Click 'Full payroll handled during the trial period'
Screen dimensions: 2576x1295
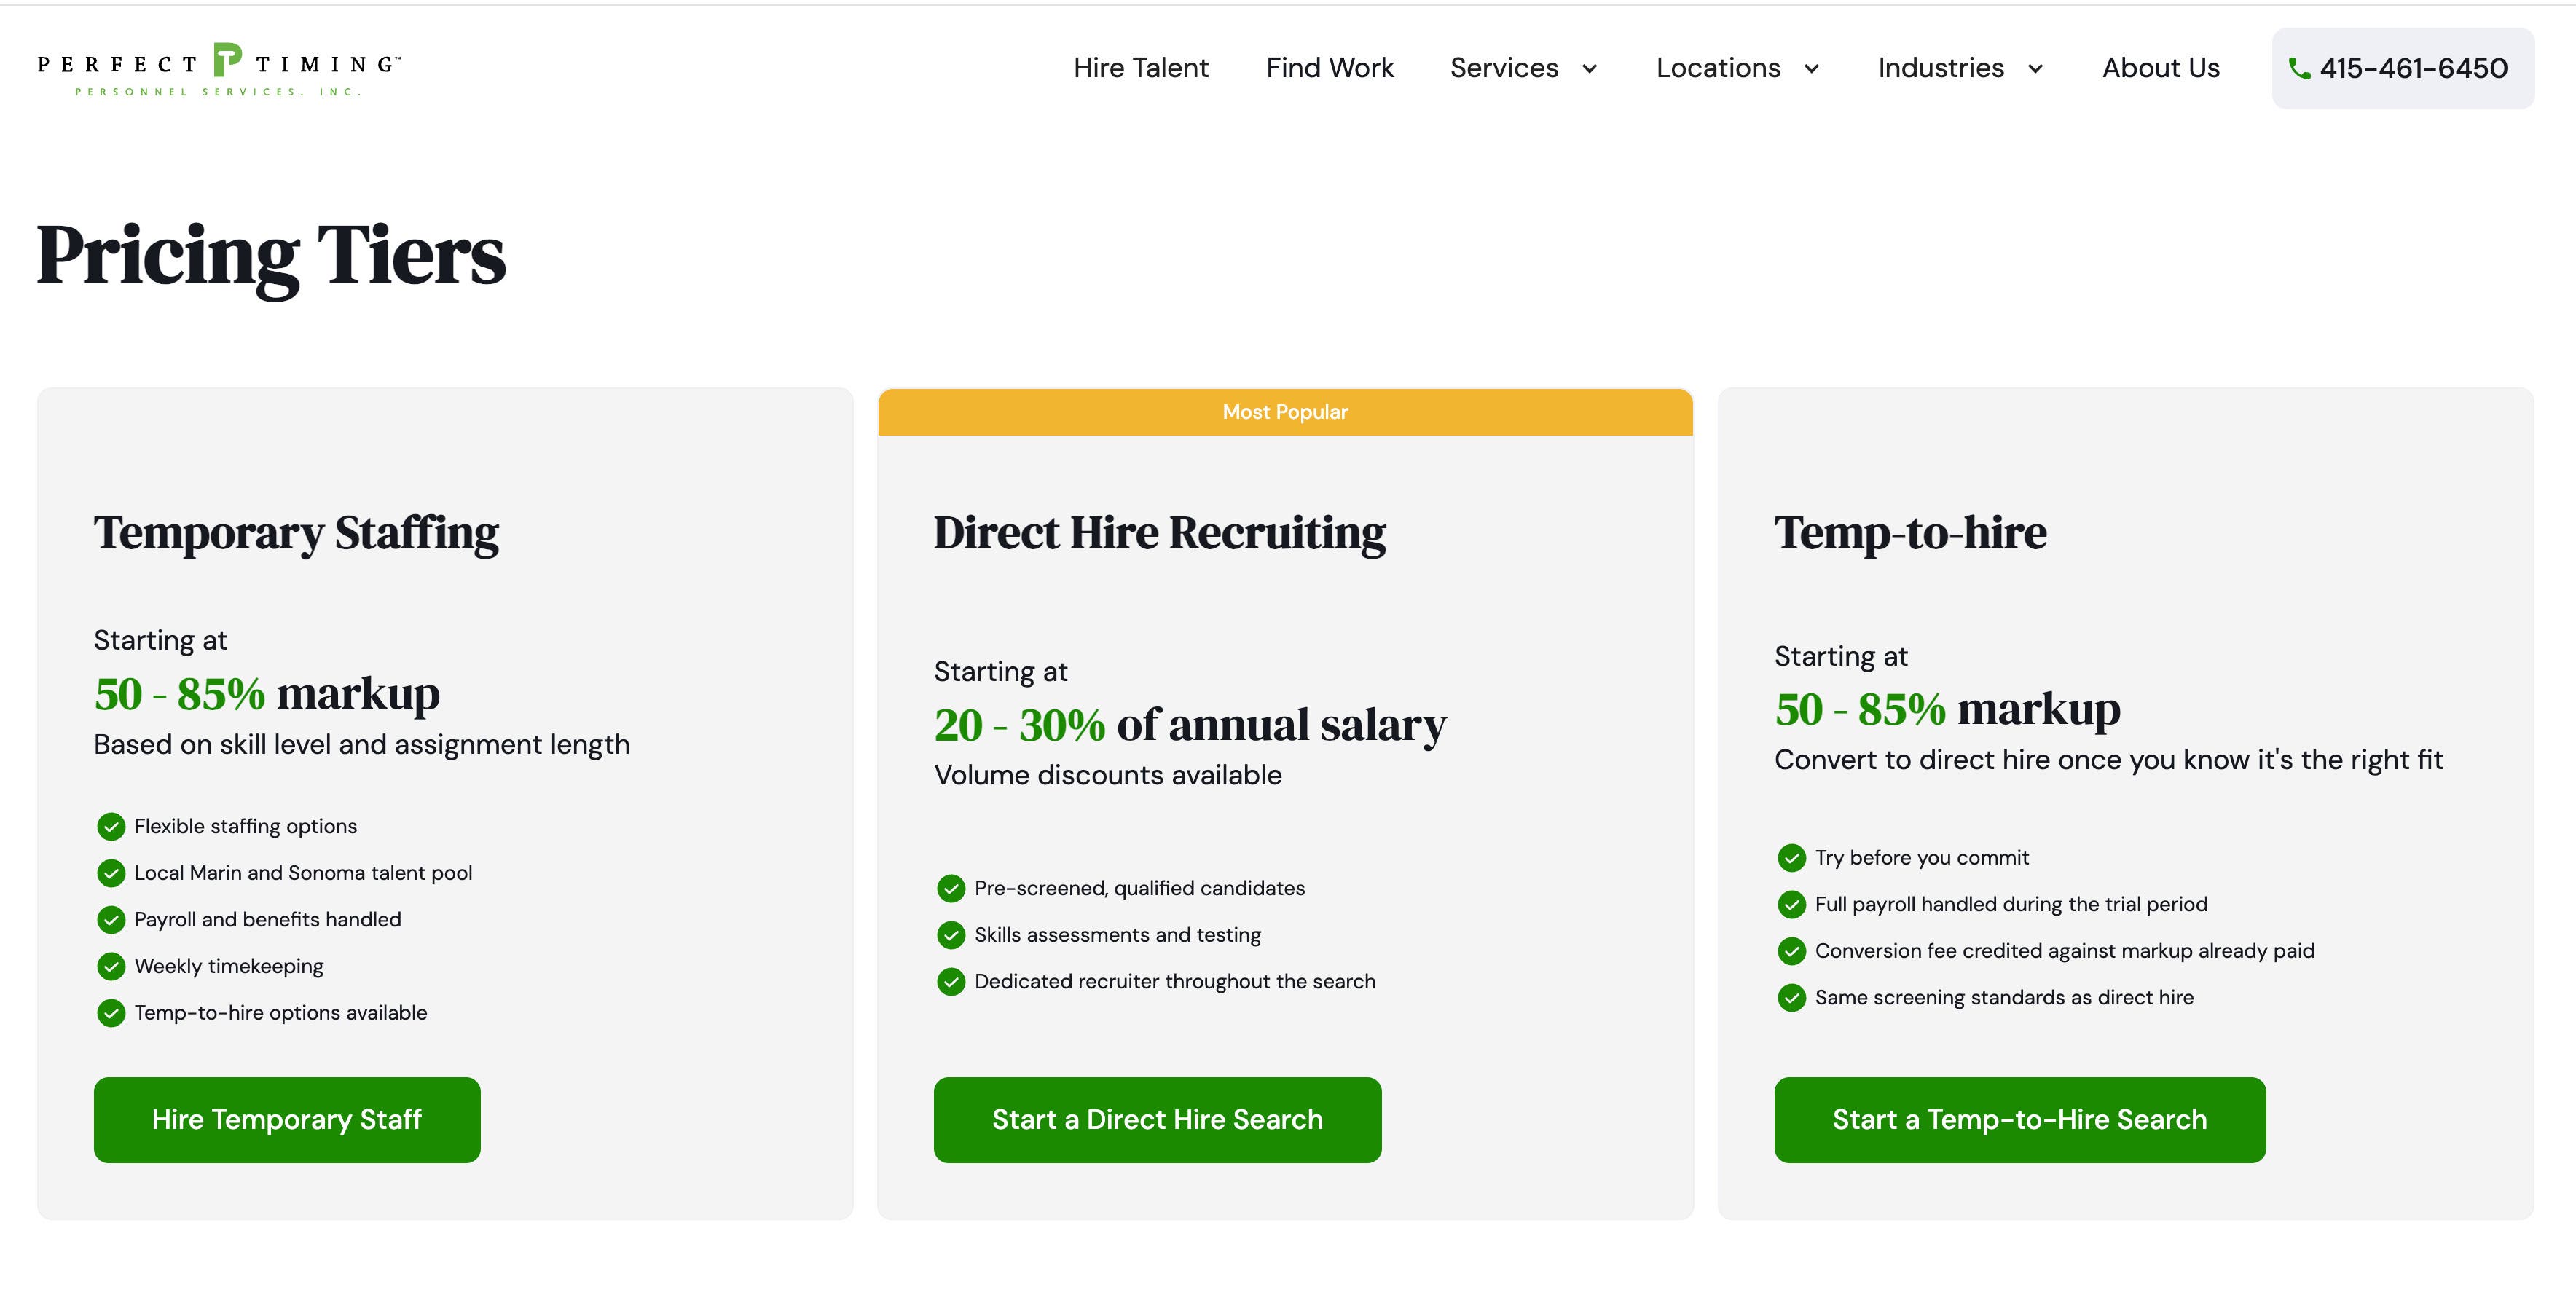[x=2011, y=904]
